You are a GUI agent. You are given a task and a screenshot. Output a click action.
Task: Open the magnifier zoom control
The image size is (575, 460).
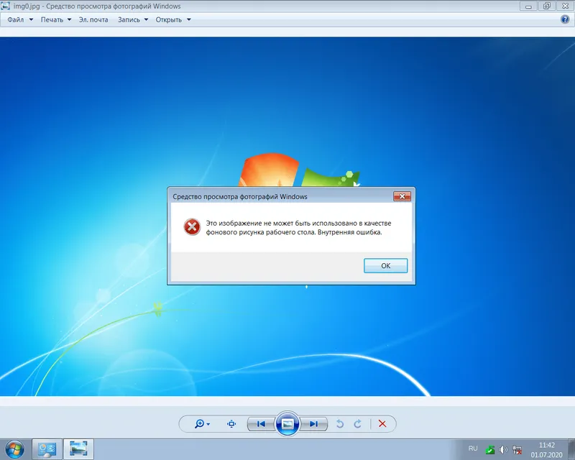[200, 424]
